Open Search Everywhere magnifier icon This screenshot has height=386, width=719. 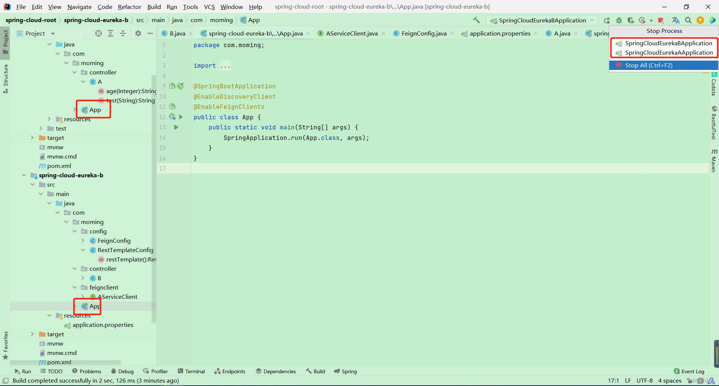pos(688,20)
